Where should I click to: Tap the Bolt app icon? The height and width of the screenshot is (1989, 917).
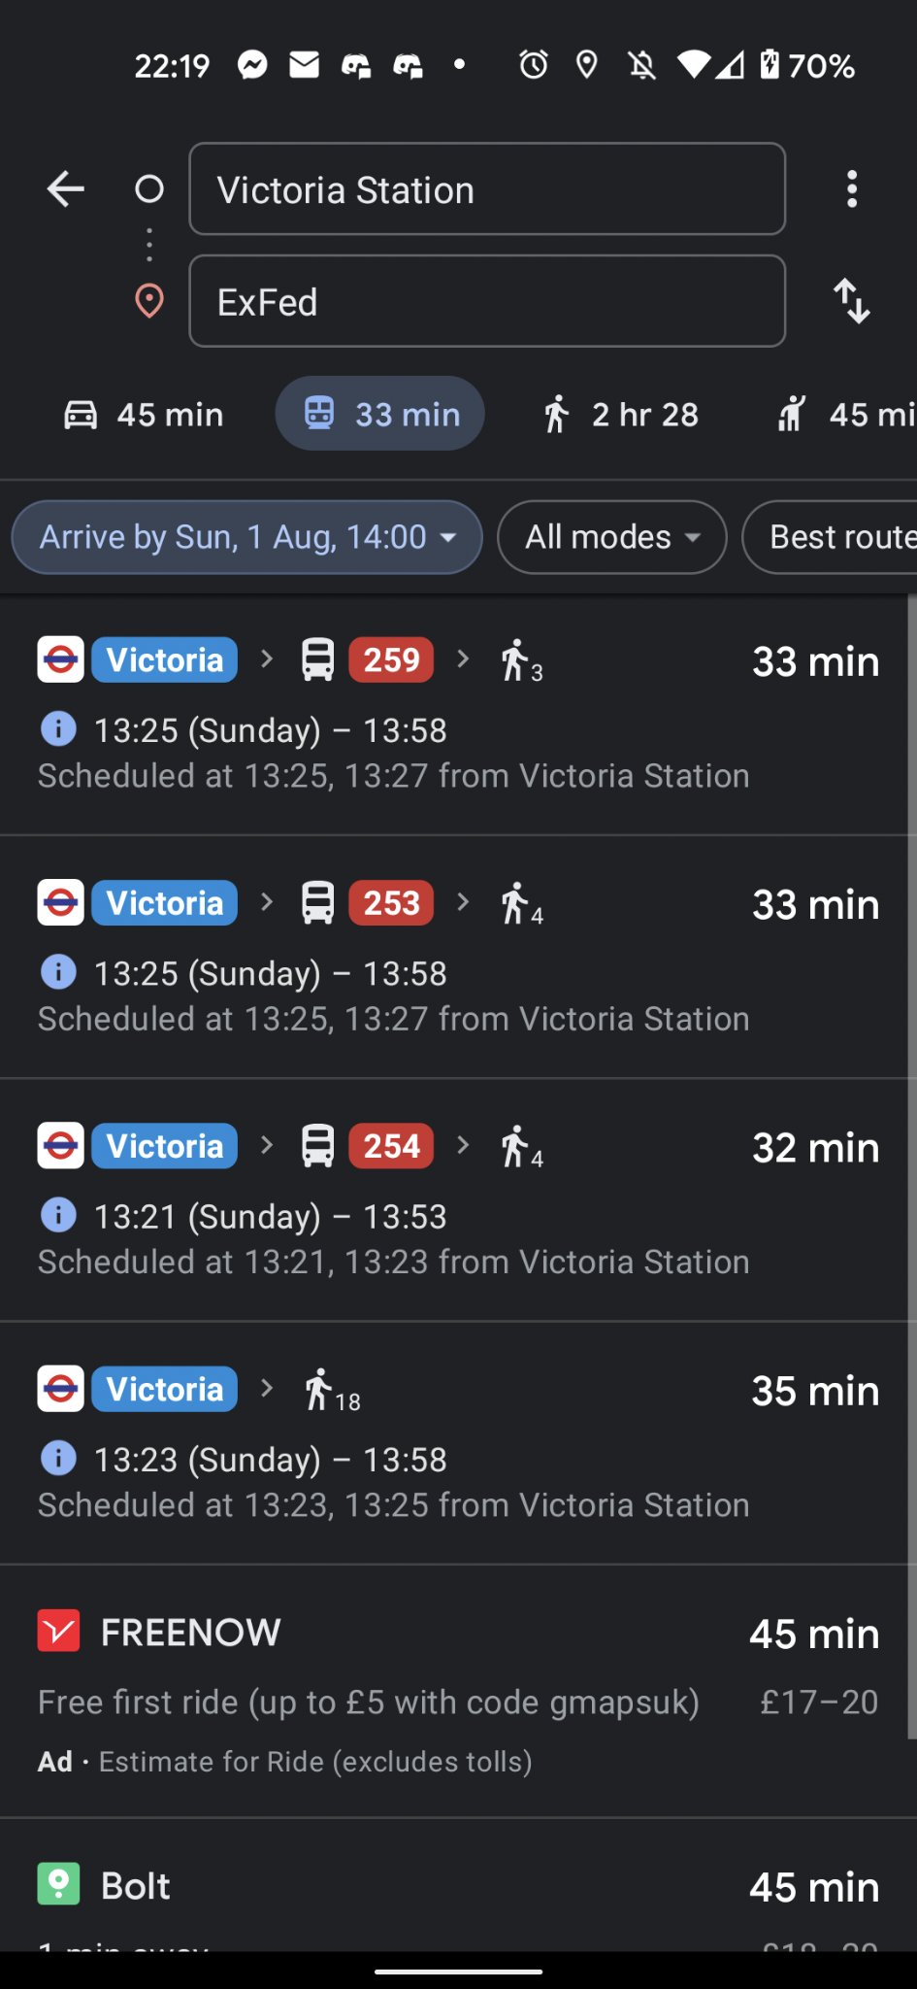58,1884
